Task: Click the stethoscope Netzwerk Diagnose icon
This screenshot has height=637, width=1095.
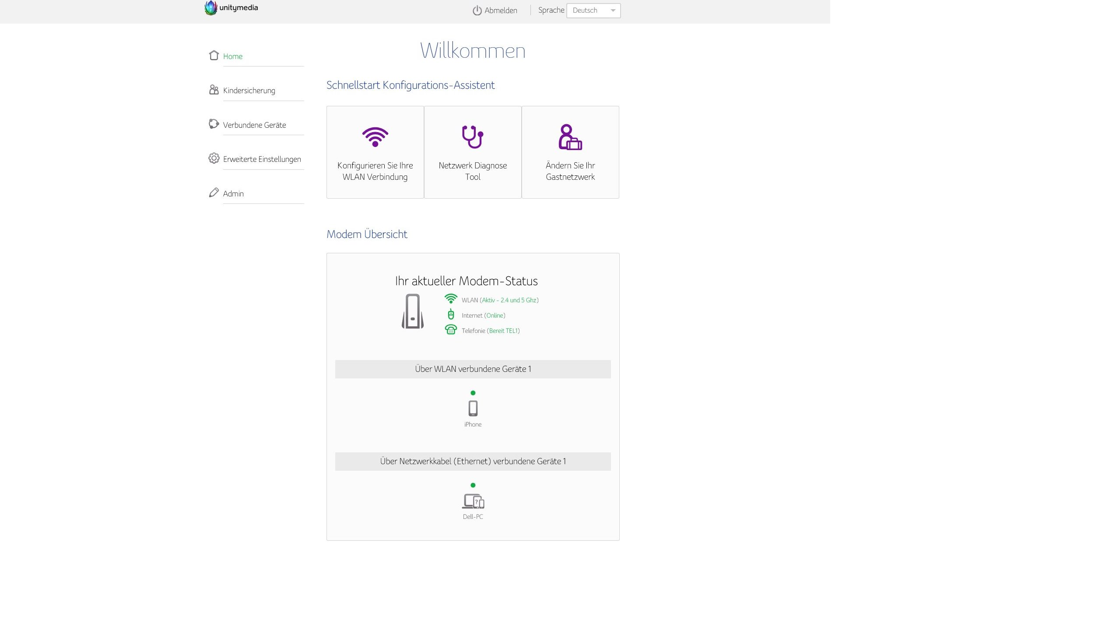Action: (x=472, y=137)
